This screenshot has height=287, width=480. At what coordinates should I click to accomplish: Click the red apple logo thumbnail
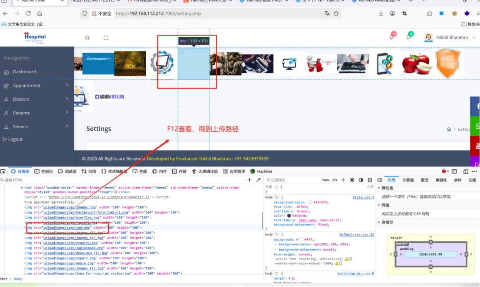point(416,64)
